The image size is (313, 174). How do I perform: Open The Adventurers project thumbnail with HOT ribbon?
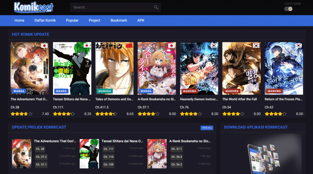[22, 154]
